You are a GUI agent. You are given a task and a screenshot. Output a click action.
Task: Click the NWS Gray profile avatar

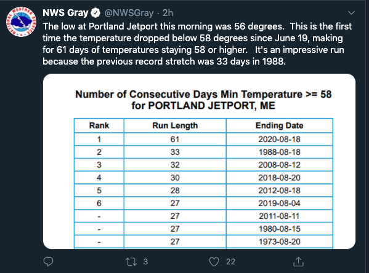[x=21, y=22]
